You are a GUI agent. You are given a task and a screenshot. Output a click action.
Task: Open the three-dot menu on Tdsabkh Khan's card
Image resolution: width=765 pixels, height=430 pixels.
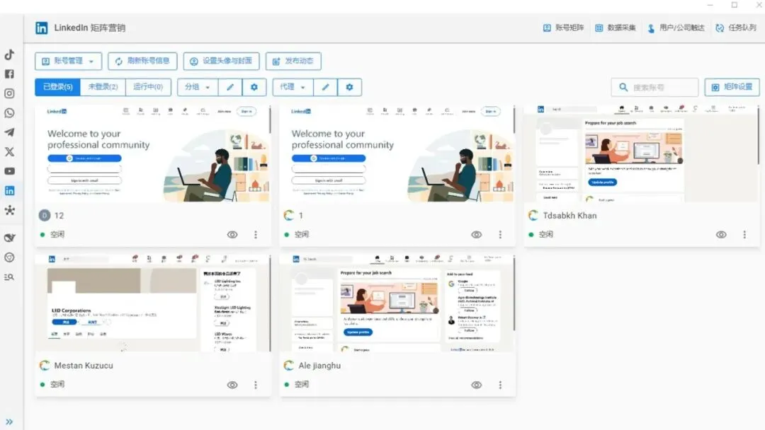coord(744,235)
